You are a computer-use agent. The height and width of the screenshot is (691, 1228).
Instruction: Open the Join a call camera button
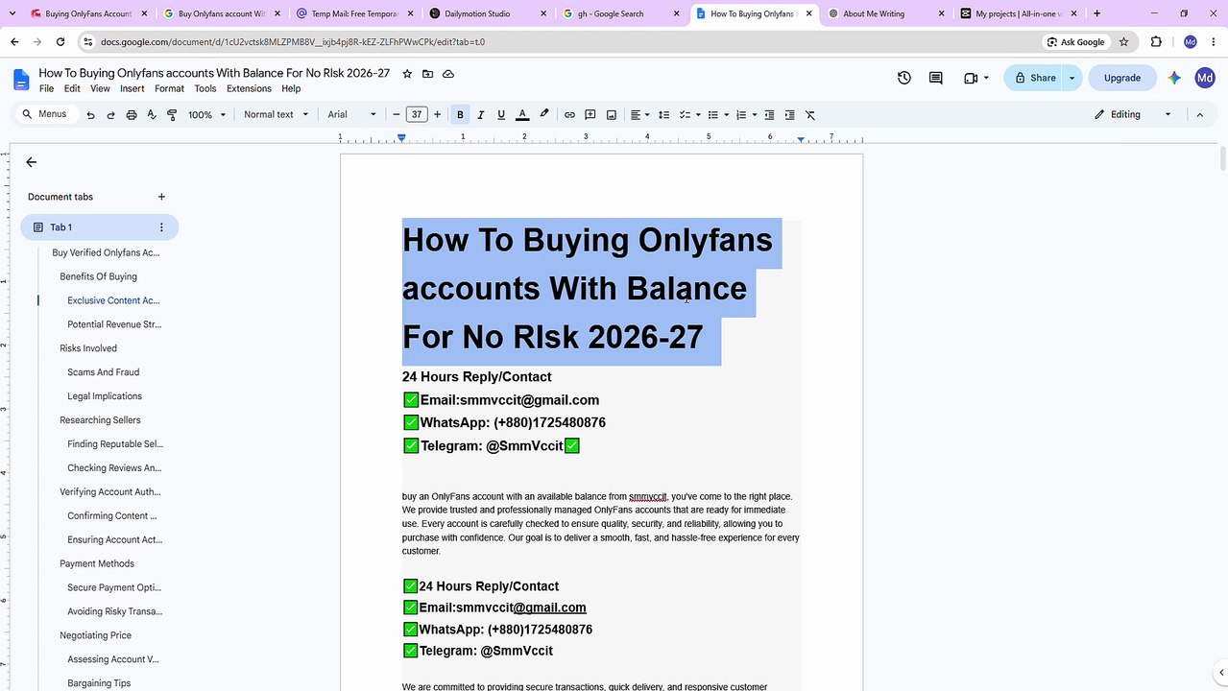tap(975, 78)
